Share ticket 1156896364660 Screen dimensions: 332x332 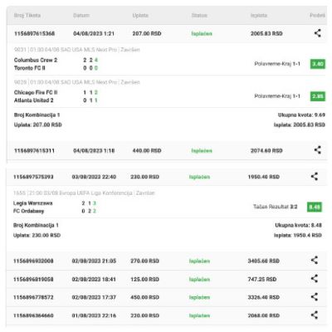coord(315,315)
